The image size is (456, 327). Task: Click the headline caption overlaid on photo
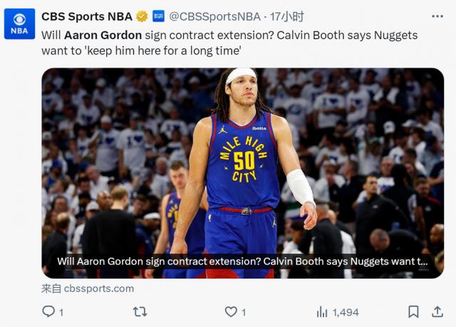point(242,261)
